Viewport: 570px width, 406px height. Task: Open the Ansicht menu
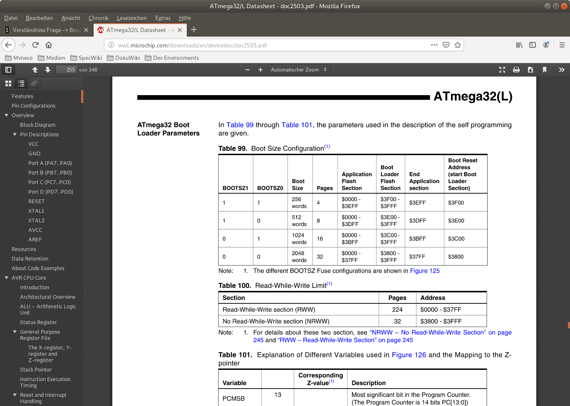(71, 18)
